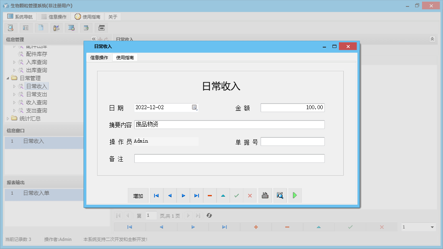Viewport: 443px width, 249px height.
Task: Expand the 统计汇总 folder in the tree
Action: coord(8,118)
